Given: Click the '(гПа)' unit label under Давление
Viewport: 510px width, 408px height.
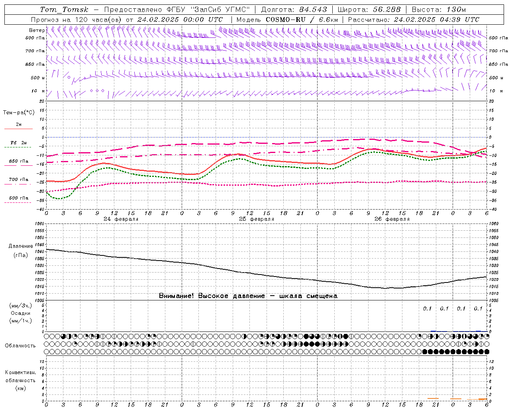Looking at the screenshot, I should point(21,255).
